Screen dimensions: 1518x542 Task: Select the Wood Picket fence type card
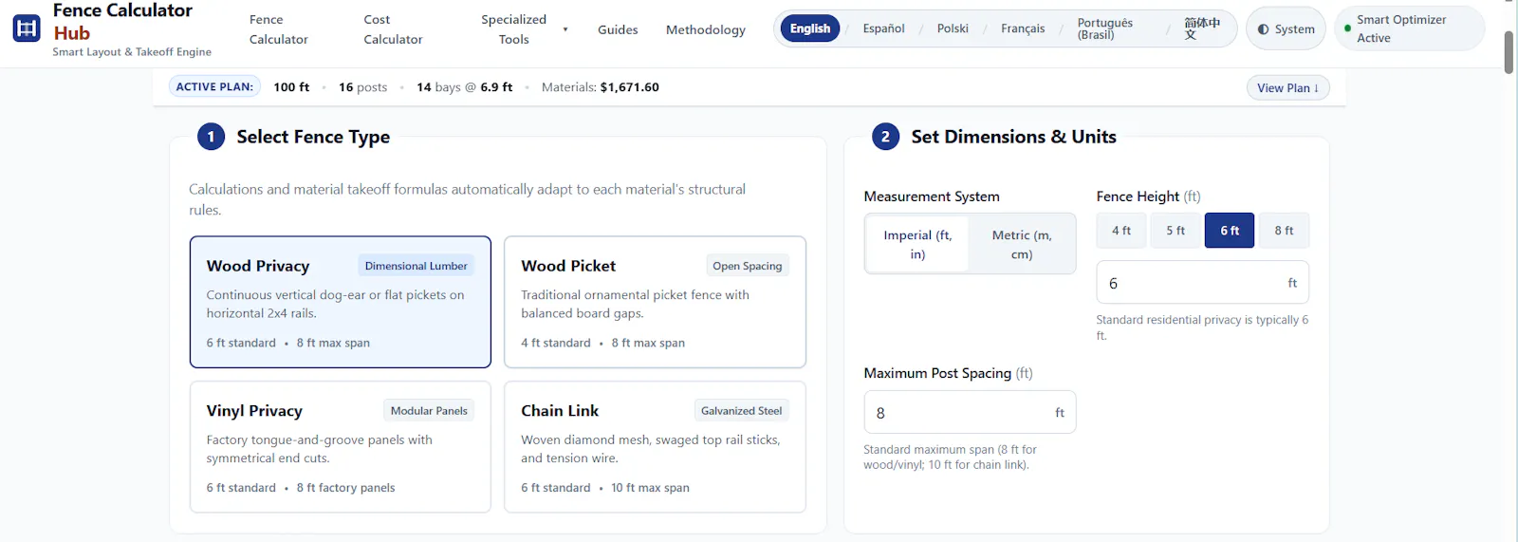[655, 302]
